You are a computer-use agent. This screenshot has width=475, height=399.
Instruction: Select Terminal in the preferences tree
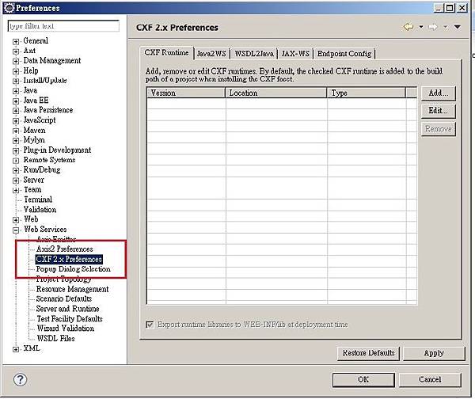click(x=38, y=199)
